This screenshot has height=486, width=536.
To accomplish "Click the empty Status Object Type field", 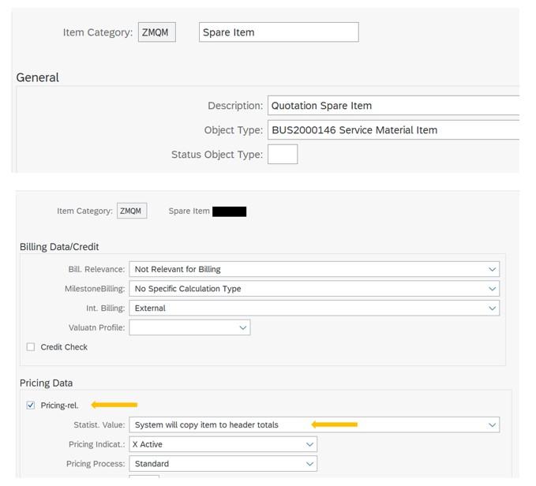I will tap(283, 154).
